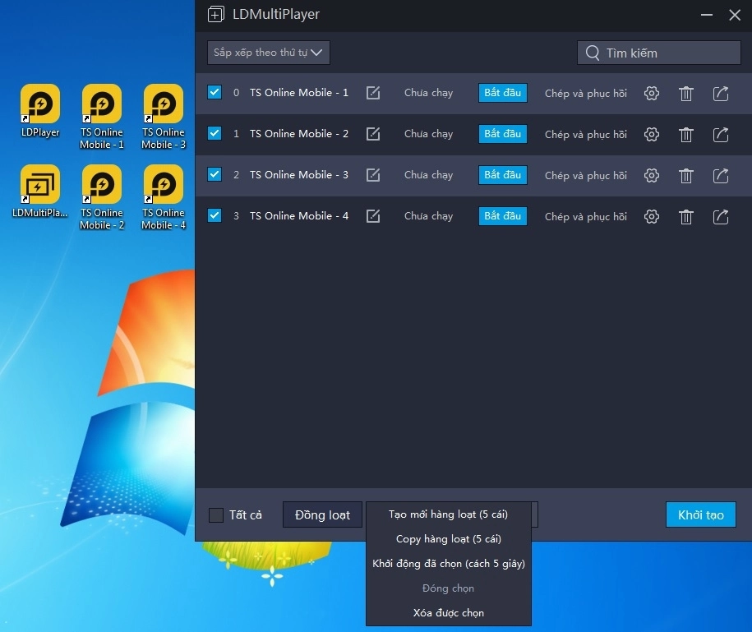Delete TS Online Mobile - 3 with trash icon
Image resolution: width=752 pixels, height=632 pixels.
pyautogui.click(x=686, y=176)
